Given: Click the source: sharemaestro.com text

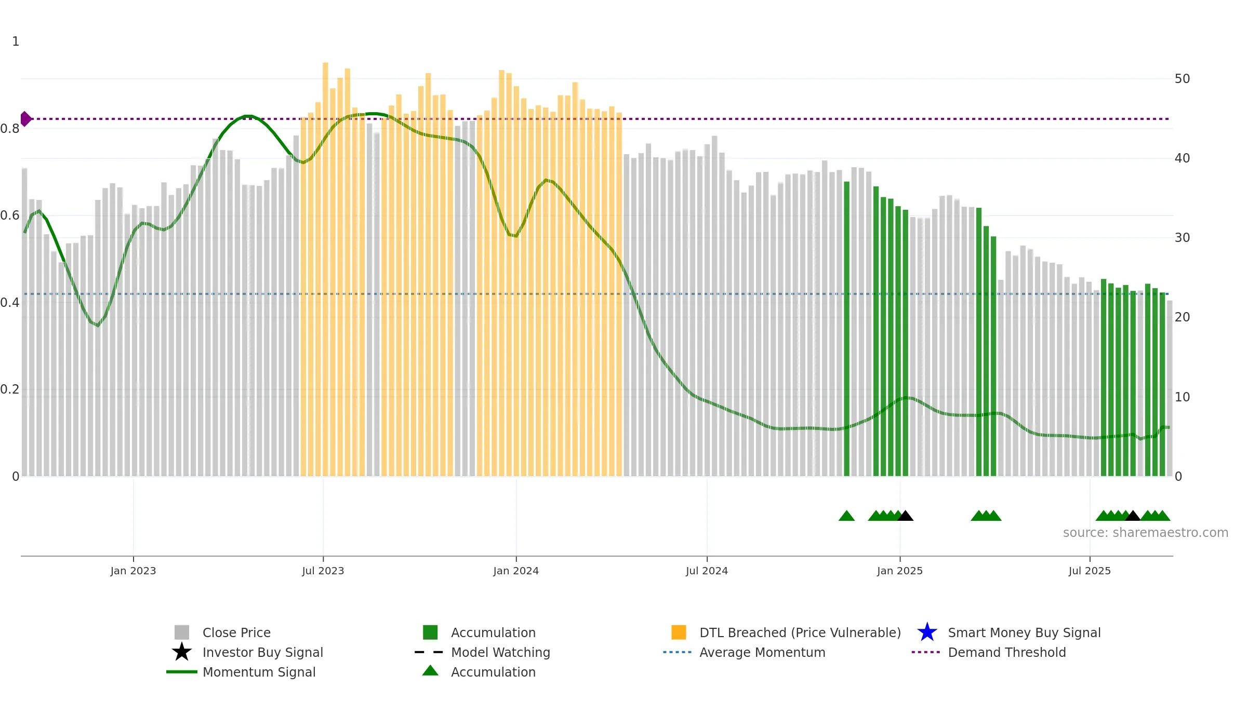Looking at the screenshot, I should [1146, 533].
